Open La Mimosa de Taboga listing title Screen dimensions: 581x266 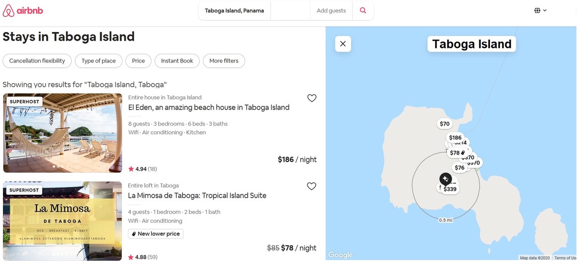click(197, 196)
